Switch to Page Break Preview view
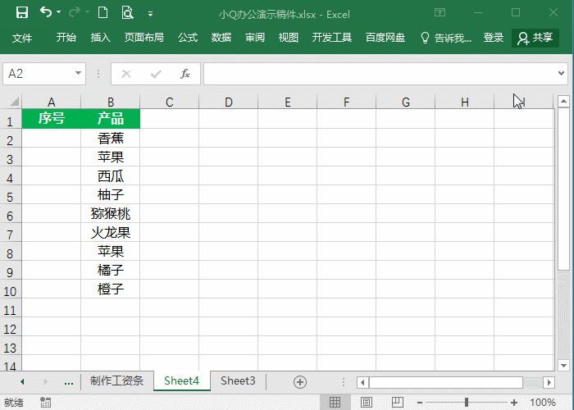The height and width of the screenshot is (410, 574). [x=394, y=403]
